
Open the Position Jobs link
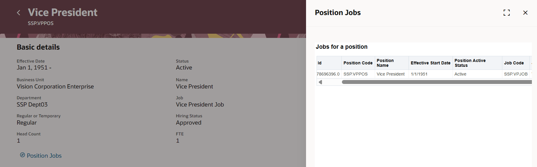click(x=44, y=156)
